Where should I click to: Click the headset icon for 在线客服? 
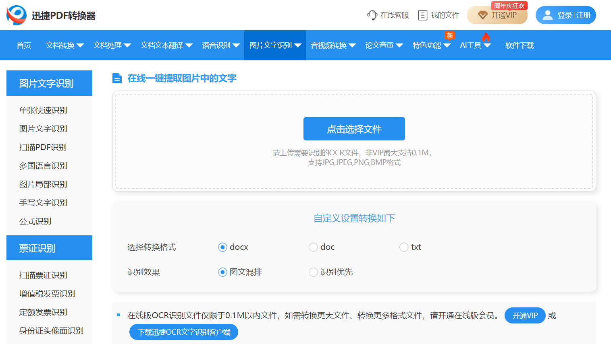point(372,15)
